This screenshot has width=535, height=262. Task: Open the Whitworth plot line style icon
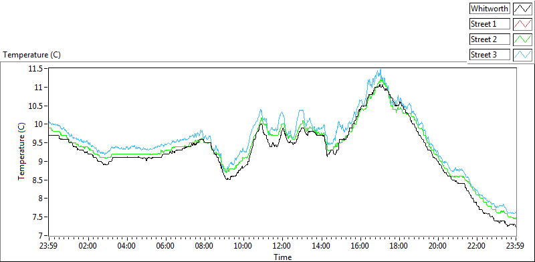522,8
